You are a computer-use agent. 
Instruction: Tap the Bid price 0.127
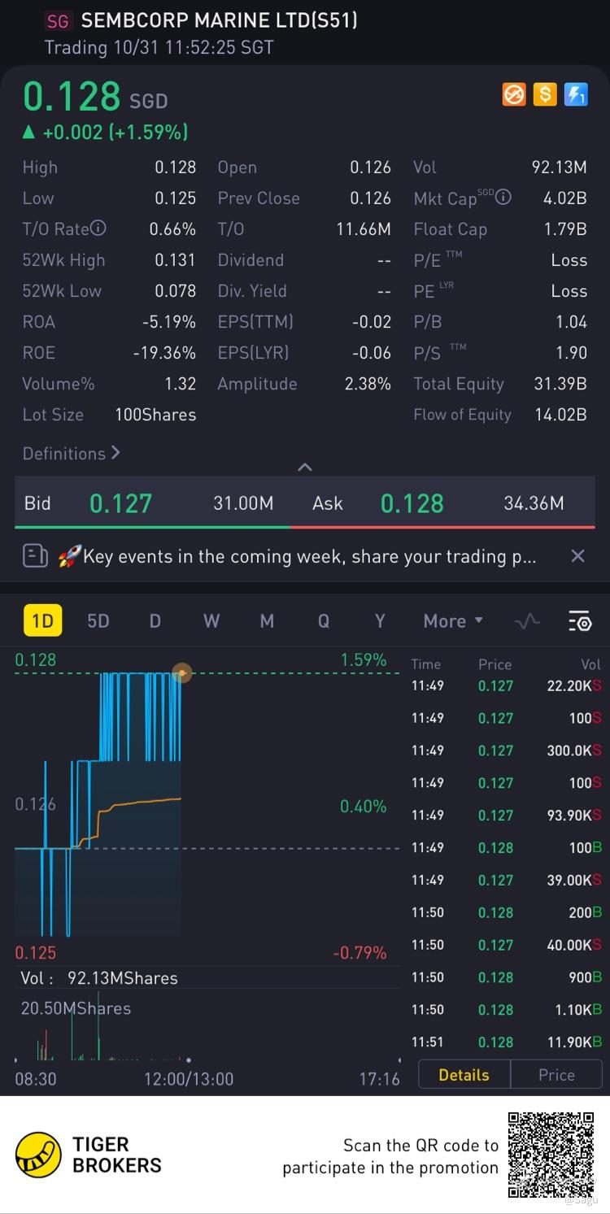[x=120, y=503]
